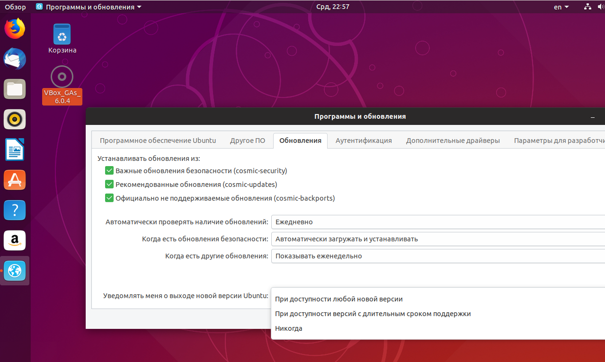Disable the cosmic-backports updates checkbox
Screen dimensions: 605x362
tap(109, 198)
